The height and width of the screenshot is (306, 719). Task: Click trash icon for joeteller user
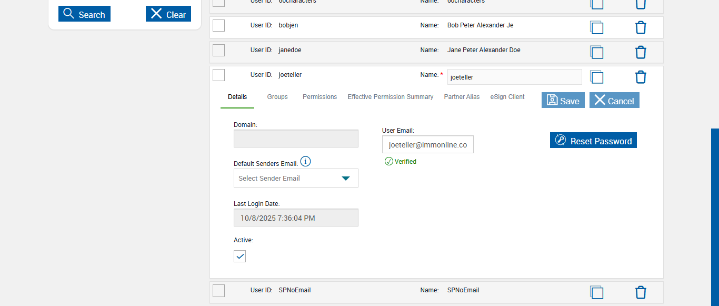641,77
